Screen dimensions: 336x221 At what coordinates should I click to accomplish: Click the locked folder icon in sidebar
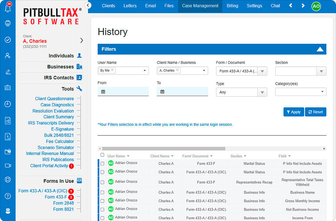tap(8, 152)
